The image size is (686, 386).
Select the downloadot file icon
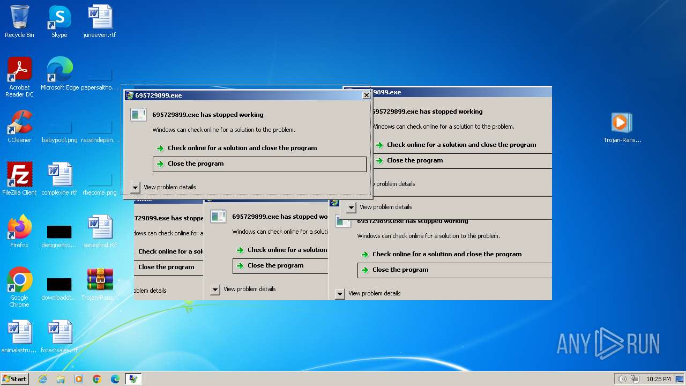click(x=59, y=289)
